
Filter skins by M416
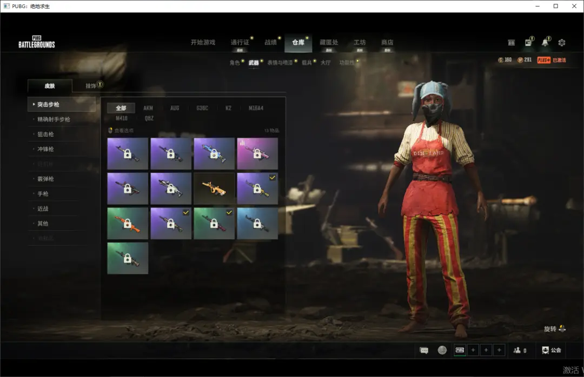tap(122, 118)
